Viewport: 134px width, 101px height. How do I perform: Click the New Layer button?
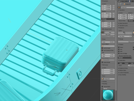(108, 35)
